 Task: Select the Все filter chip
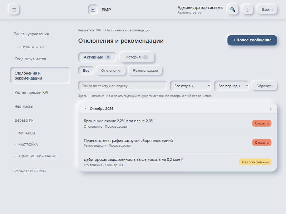pyautogui.click(x=86, y=71)
